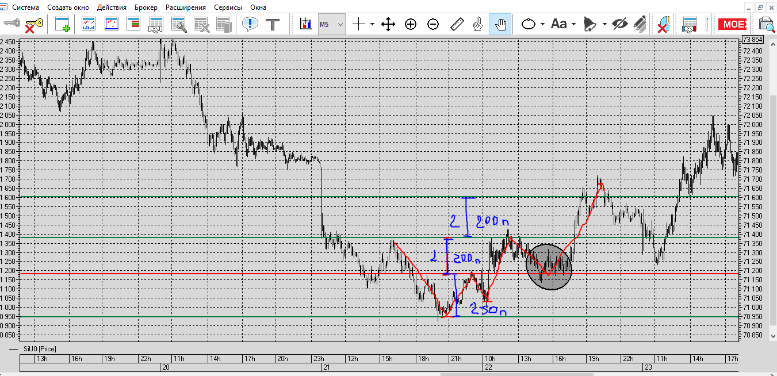Viewport: 777px width, 376px height.
Task: Create a new window with green plus icon
Action: pyautogui.click(x=62, y=24)
